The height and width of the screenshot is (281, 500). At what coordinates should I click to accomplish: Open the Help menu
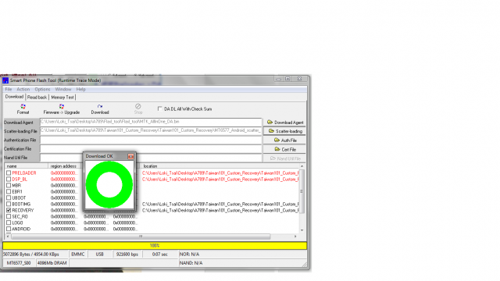(80, 89)
